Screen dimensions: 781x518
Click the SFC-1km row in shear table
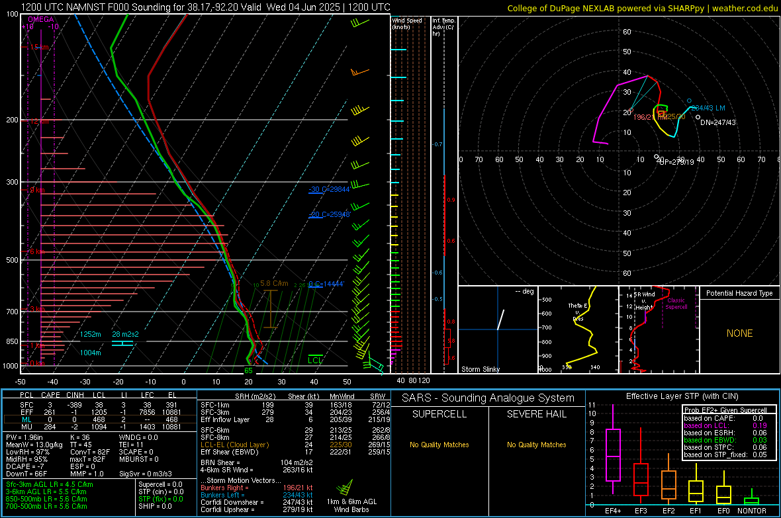(x=295, y=405)
